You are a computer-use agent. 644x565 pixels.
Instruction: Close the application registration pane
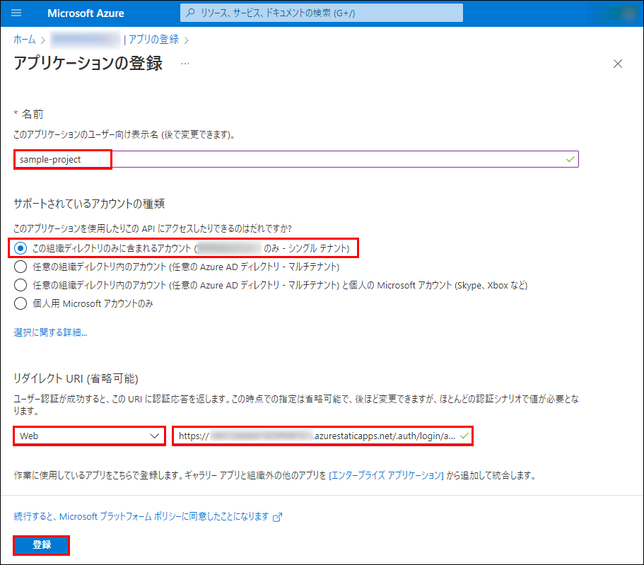(x=618, y=64)
